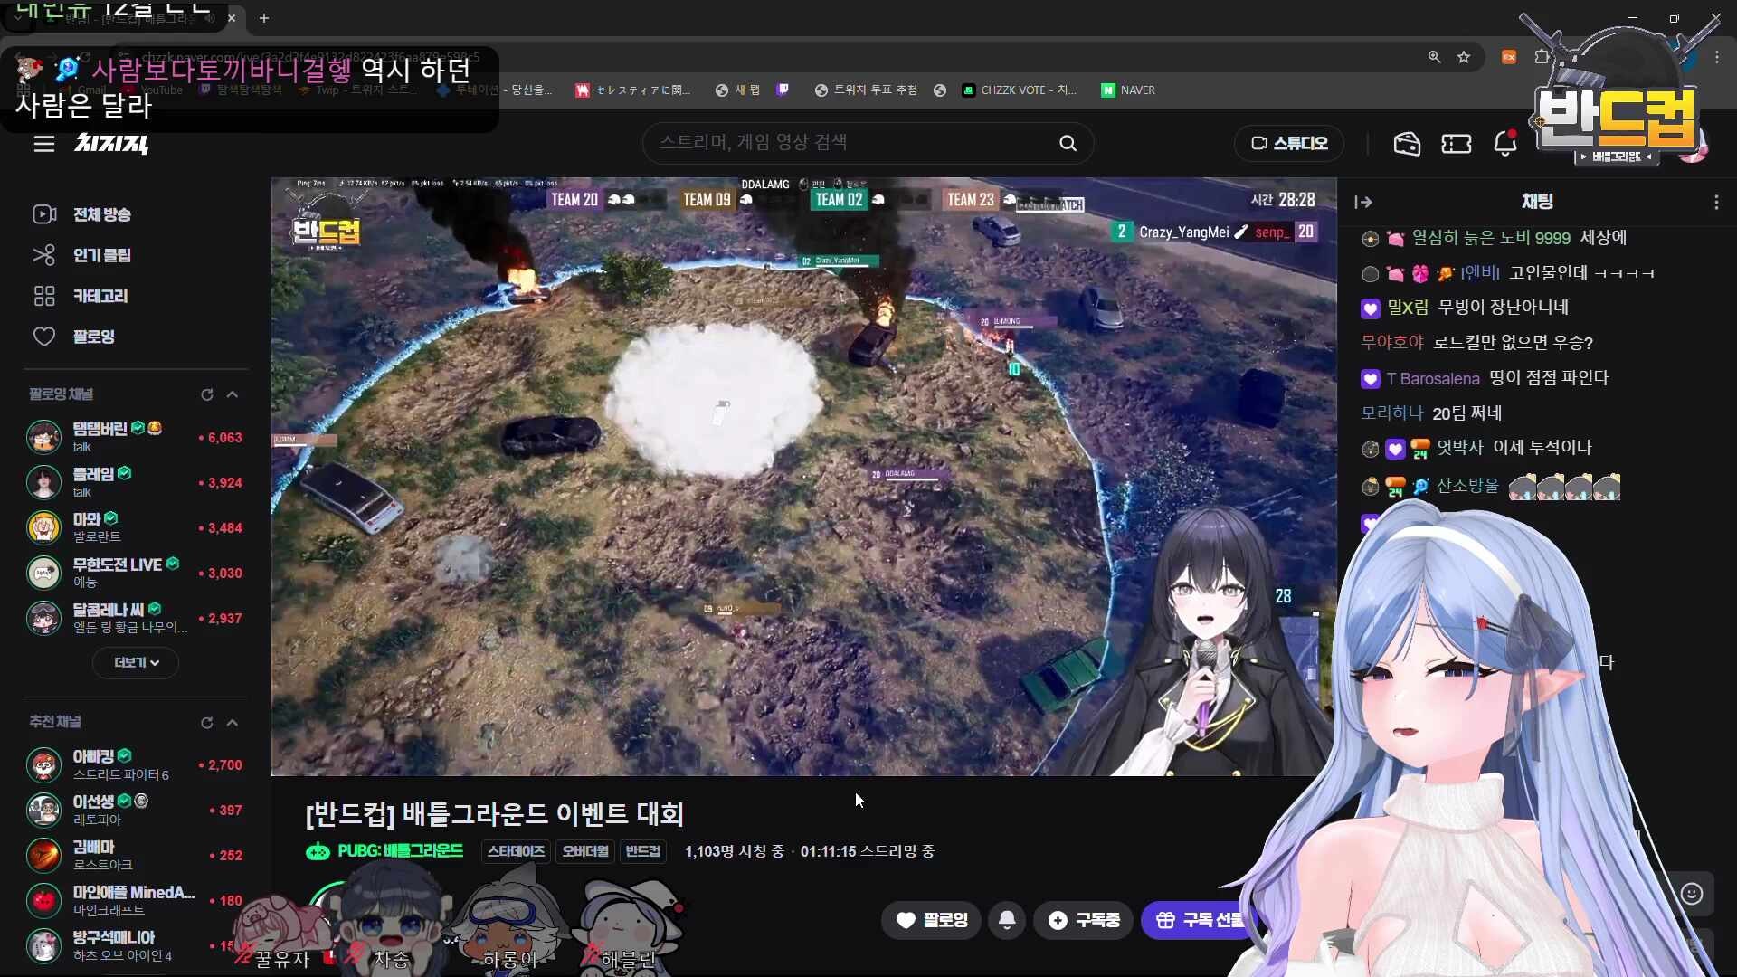Click the 구독 선물 gift button
Viewport: 1737px width, 977px height.
(x=1200, y=920)
